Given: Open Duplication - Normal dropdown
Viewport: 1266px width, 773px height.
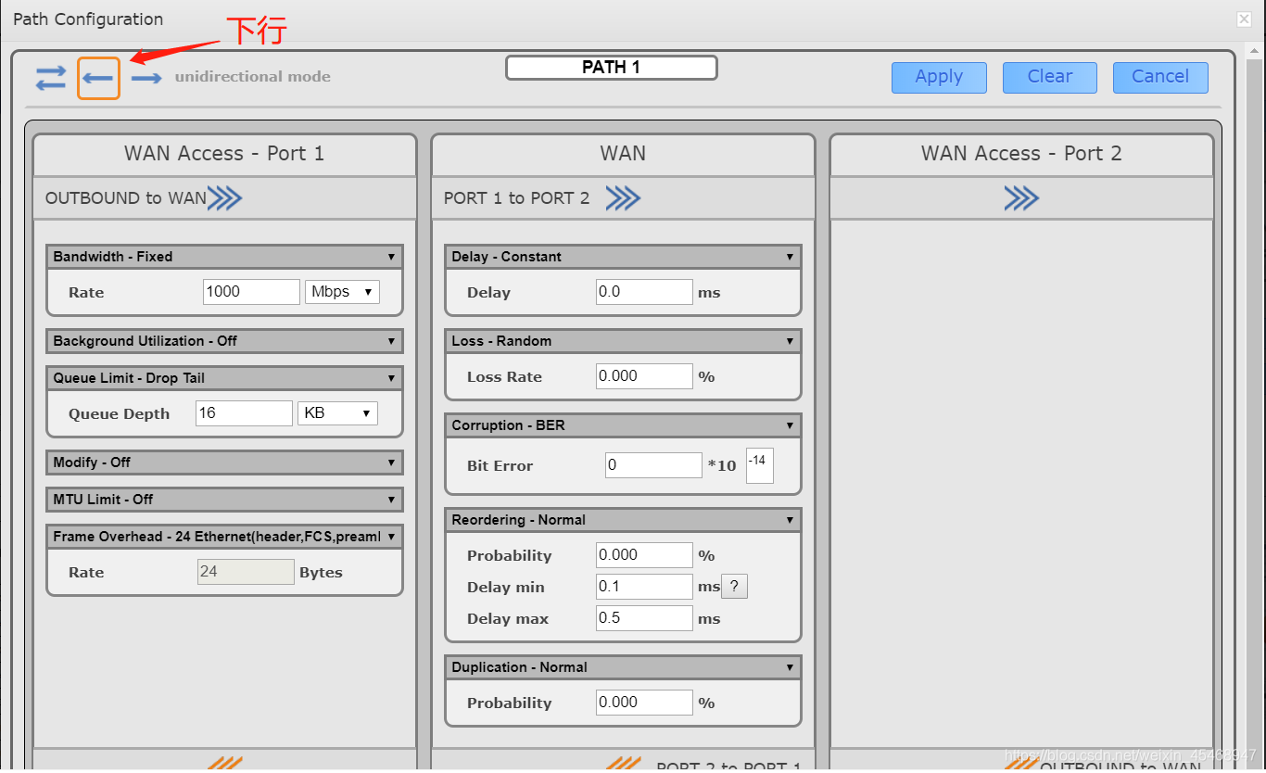Looking at the screenshot, I should pyautogui.click(x=623, y=667).
